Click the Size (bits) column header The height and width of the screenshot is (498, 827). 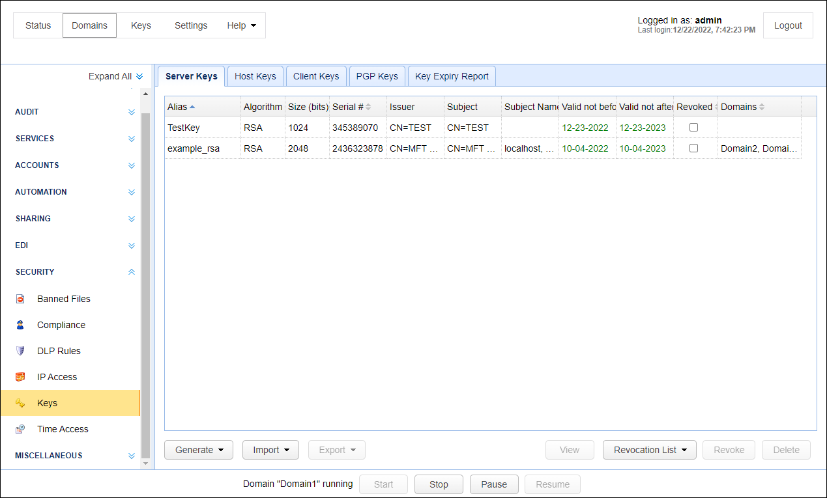point(308,107)
